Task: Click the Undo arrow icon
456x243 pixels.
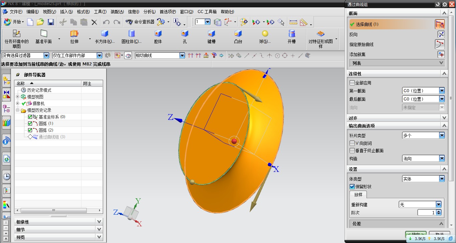Action: pos(106,22)
